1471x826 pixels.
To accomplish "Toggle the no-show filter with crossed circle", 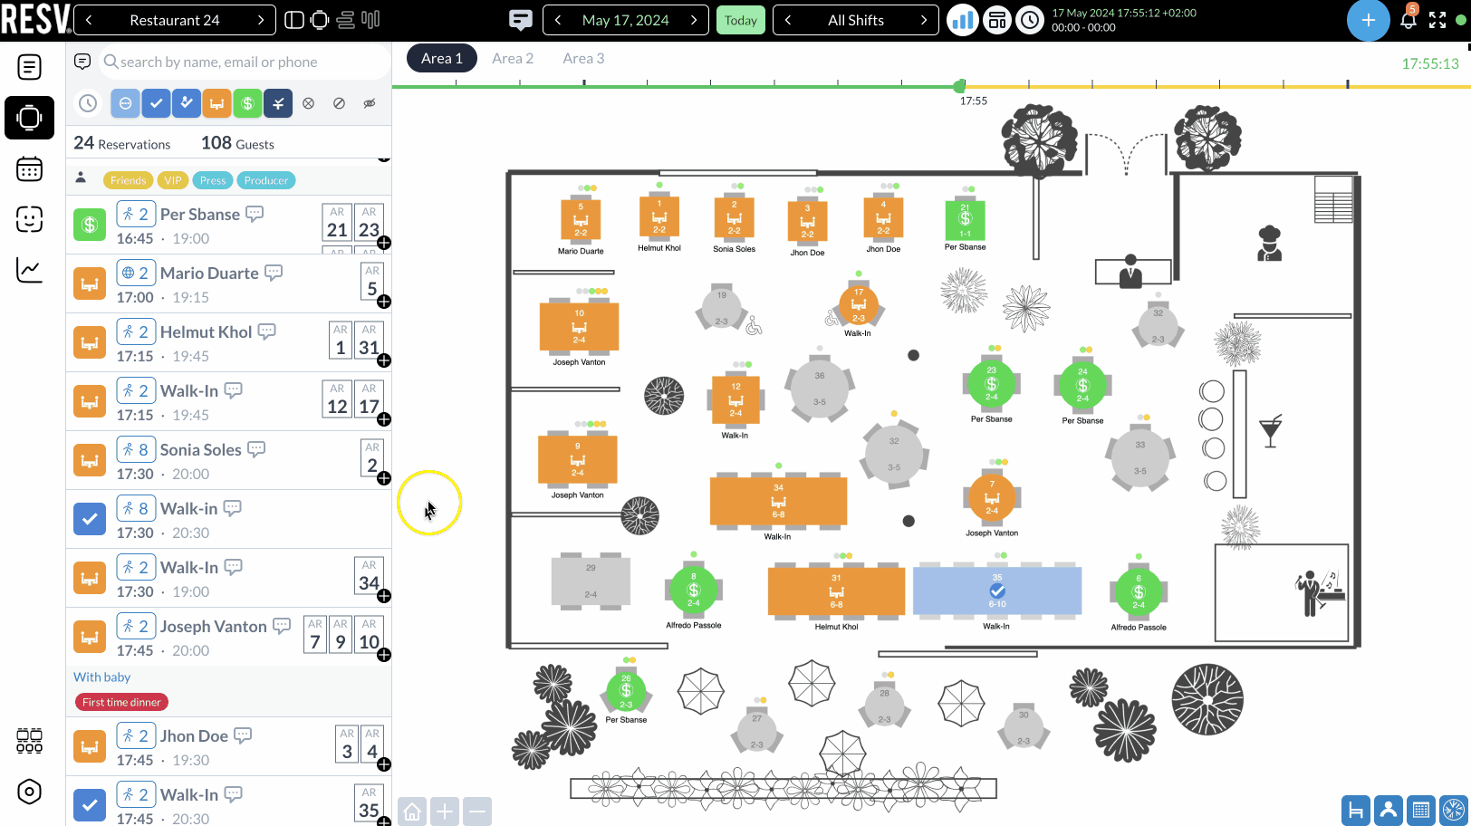I will pos(308,102).
